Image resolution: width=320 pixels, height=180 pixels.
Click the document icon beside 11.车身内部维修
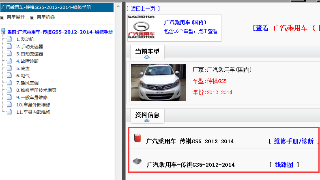(x=9, y=112)
